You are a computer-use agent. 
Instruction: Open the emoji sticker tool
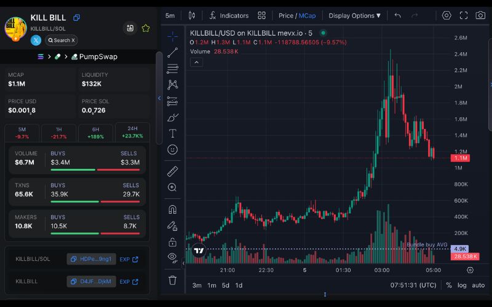pyautogui.click(x=173, y=149)
